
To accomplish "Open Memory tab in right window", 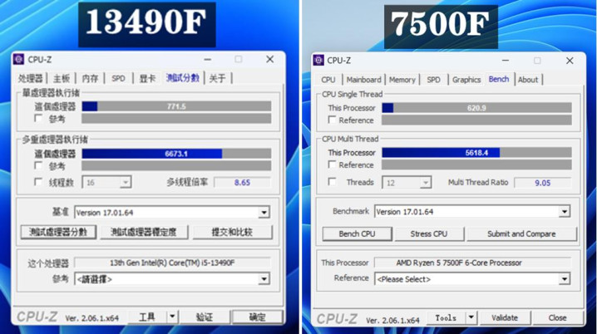I will [402, 80].
